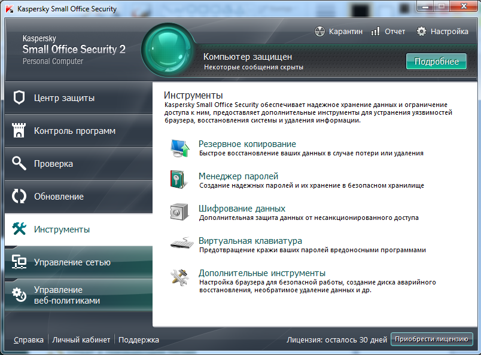This screenshot has width=481, height=355.
Task: Launch the Виртуальная клавиатура
Action: coord(250,241)
